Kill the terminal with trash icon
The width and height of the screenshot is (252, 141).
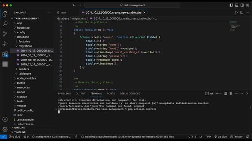coord(231,94)
